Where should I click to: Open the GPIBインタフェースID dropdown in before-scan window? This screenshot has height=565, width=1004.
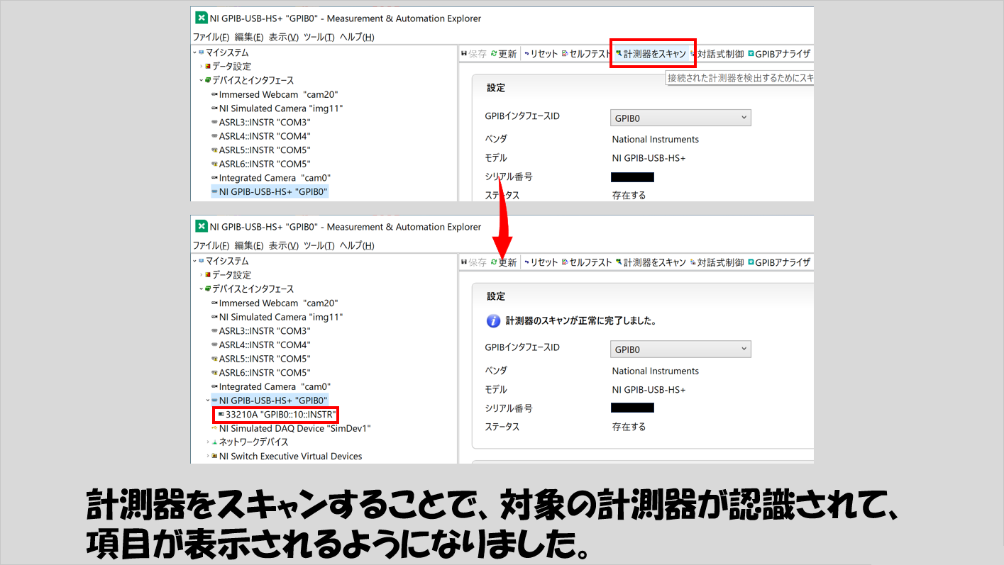click(680, 118)
